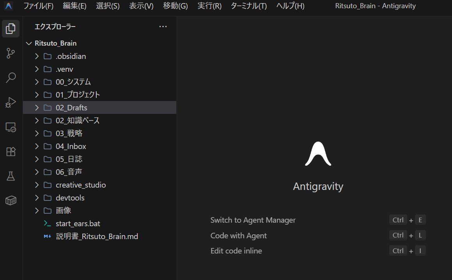Open the 選択(S) menu
452x280 pixels.
tap(108, 6)
